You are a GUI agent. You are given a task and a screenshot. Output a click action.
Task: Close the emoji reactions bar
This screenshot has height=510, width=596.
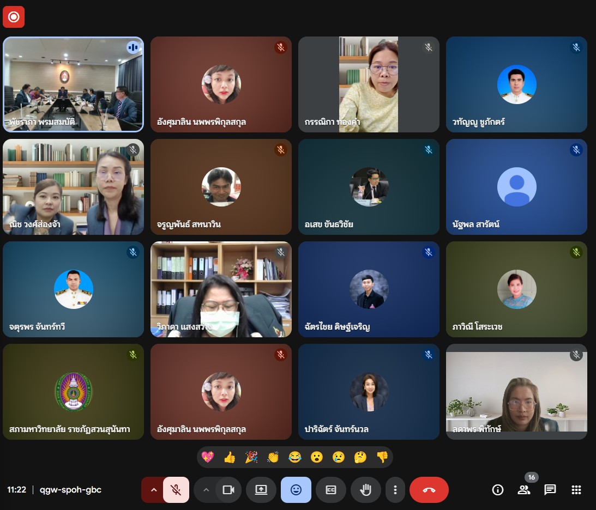(x=296, y=490)
